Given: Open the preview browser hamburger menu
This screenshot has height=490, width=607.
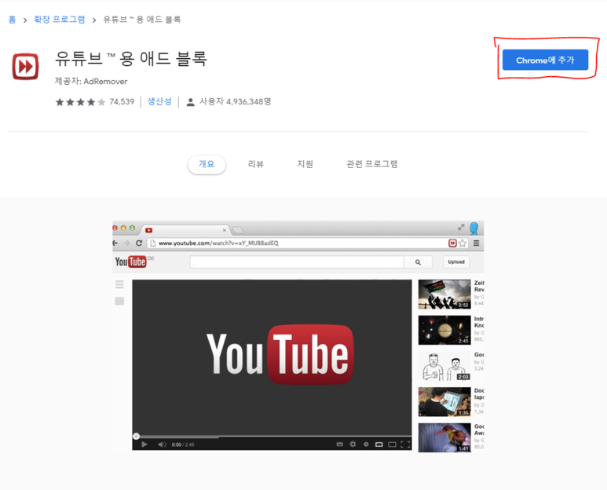Looking at the screenshot, I should [x=476, y=243].
